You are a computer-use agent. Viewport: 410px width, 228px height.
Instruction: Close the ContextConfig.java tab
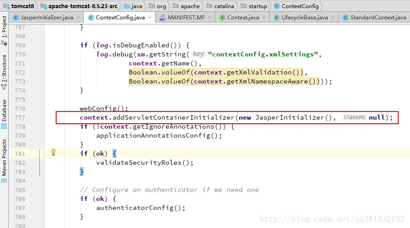pyautogui.click(x=150, y=18)
